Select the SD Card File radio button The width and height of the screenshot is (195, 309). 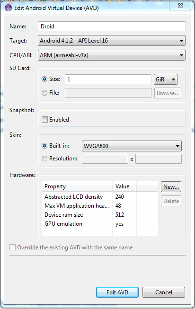pos(44,93)
